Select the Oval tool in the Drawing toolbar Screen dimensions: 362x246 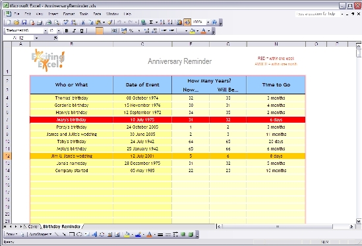tap(79, 234)
